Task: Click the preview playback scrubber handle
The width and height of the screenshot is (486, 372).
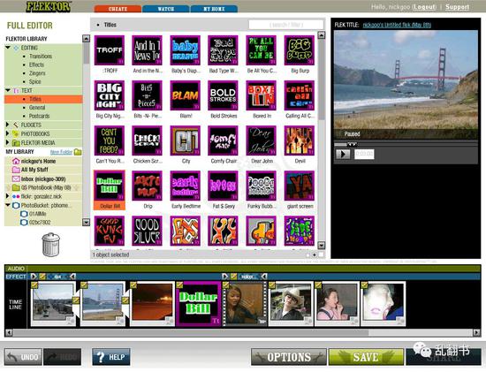Action: click(352, 144)
